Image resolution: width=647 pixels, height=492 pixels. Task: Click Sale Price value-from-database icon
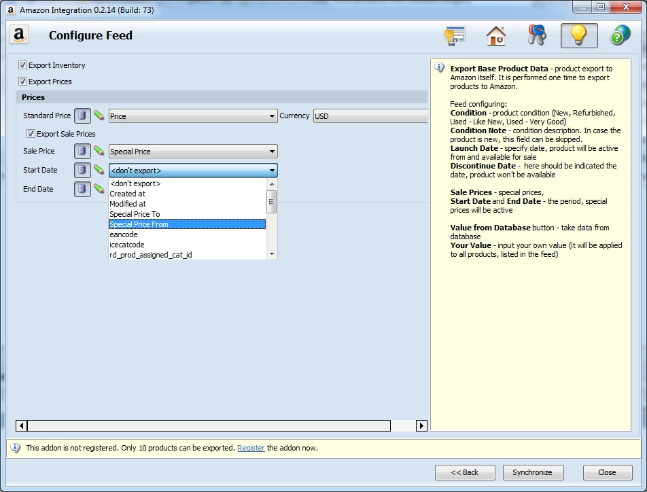[82, 151]
